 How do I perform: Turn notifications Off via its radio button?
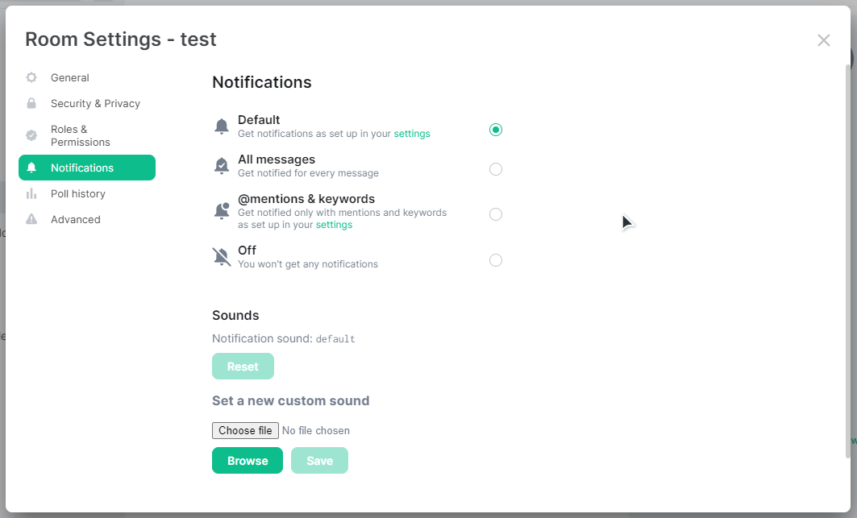[496, 260]
